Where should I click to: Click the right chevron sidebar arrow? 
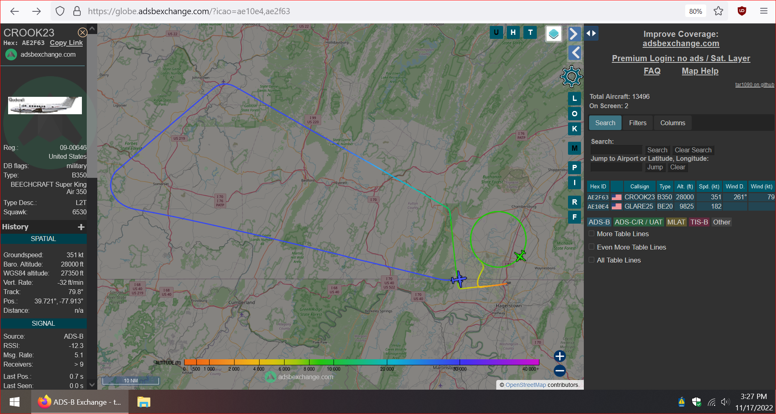click(x=574, y=34)
